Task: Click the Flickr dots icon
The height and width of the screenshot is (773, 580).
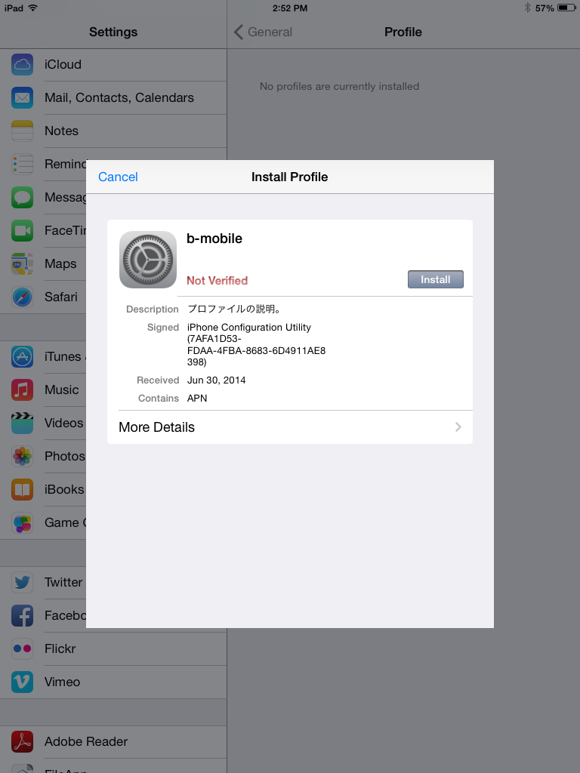Action: coord(22,648)
